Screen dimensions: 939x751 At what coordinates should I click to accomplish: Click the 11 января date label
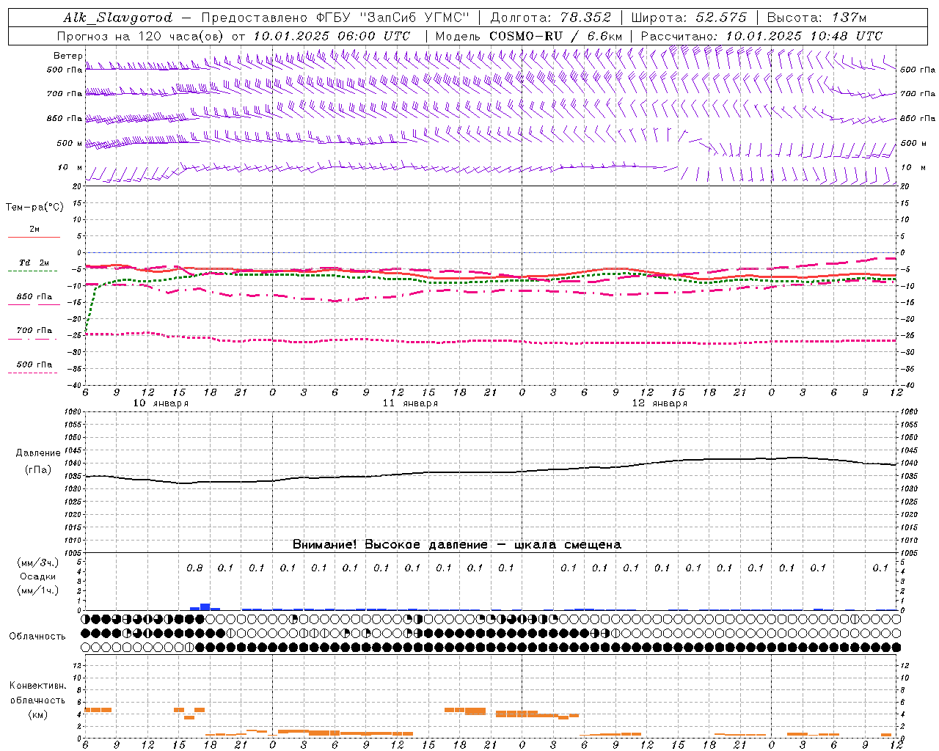[410, 403]
